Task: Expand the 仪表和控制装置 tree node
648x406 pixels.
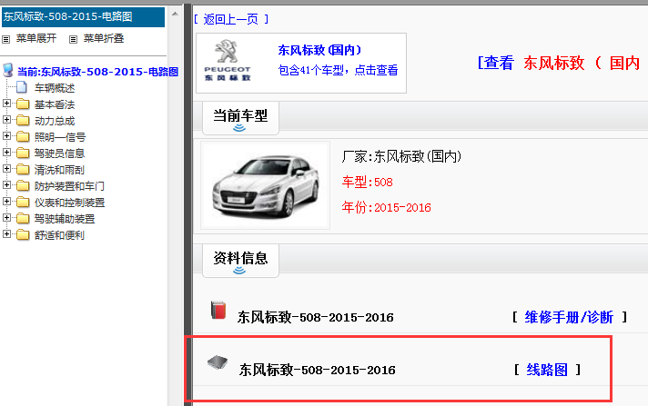Action: coord(6,201)
